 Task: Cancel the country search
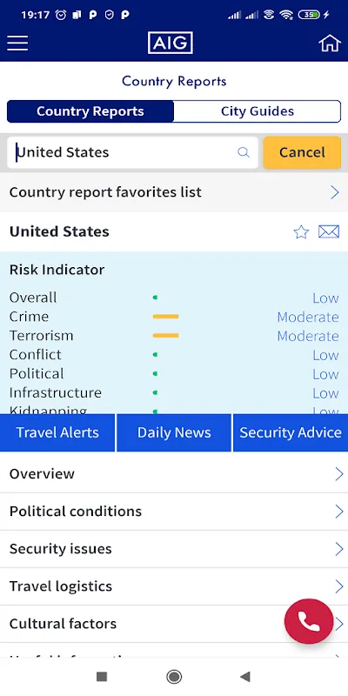(x=302, y=152)
